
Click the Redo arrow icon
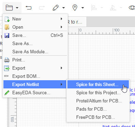pyautogui.click(x=42, y=8)
